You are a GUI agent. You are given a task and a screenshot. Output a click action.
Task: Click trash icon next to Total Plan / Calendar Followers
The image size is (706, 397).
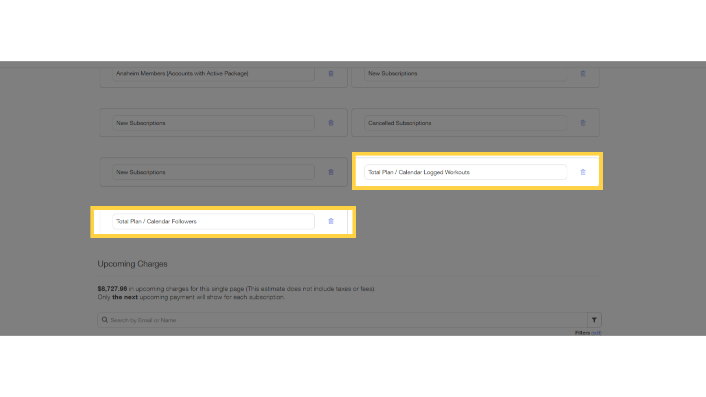331,221
